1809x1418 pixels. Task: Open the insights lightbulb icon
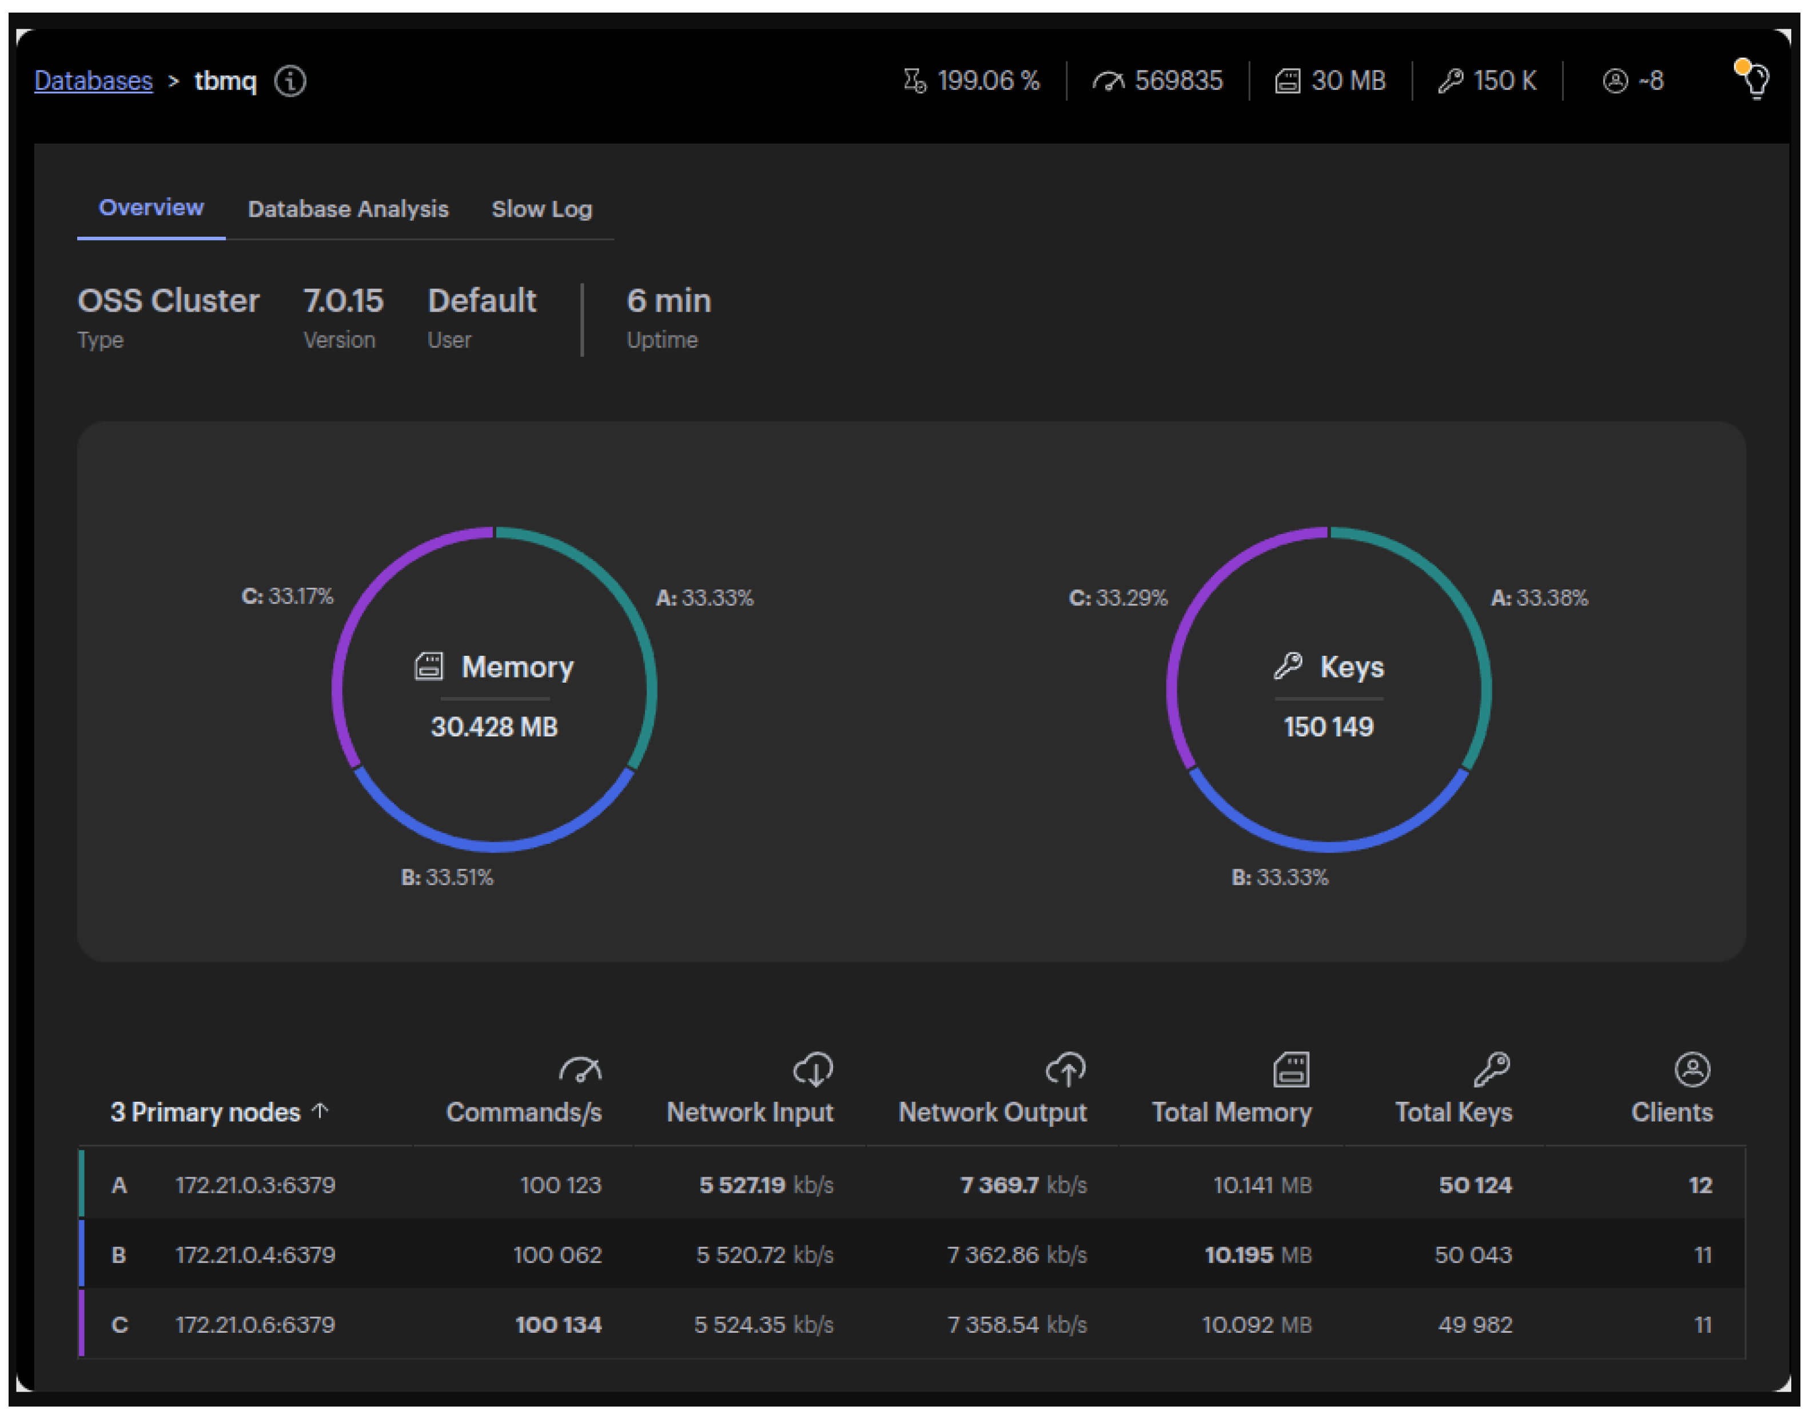tap(1755, 81)
